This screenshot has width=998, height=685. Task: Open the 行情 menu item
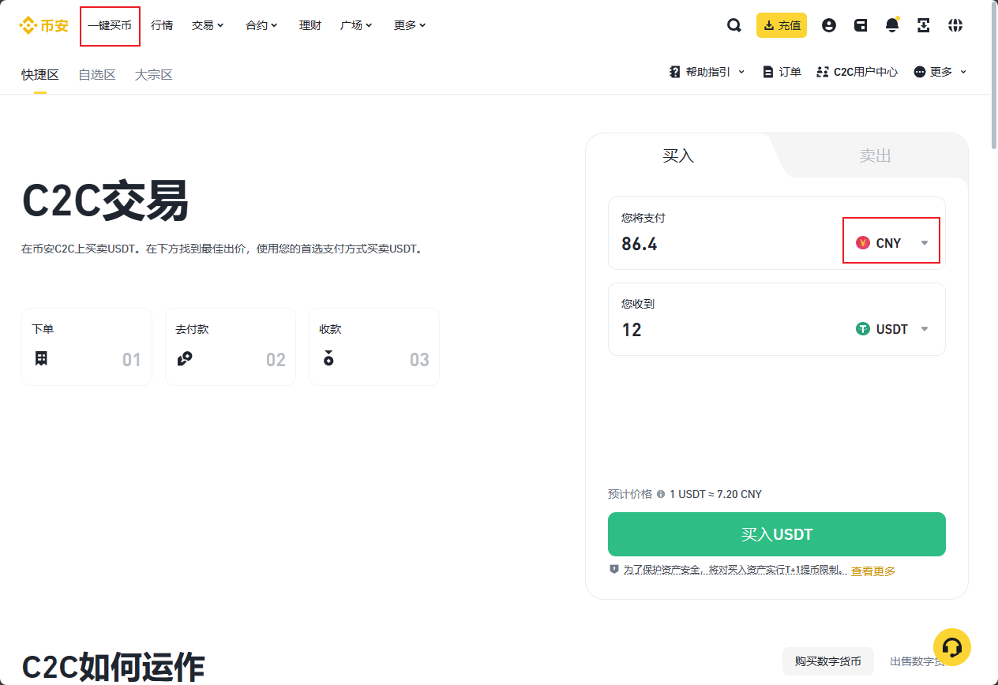162,24
